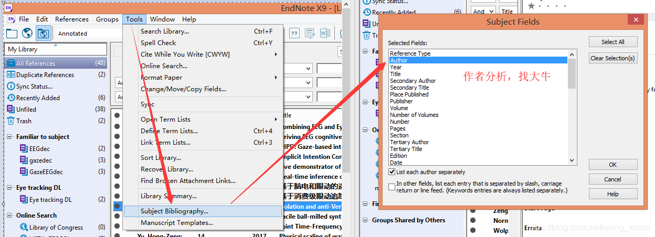Open the Window menu

pos(162,19)
